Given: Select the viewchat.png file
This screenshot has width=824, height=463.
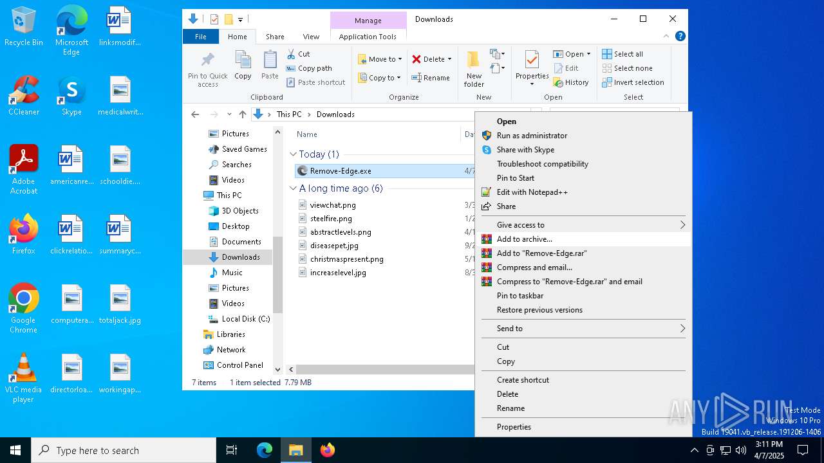Looking at the screenshot, I should click(333, 205).
